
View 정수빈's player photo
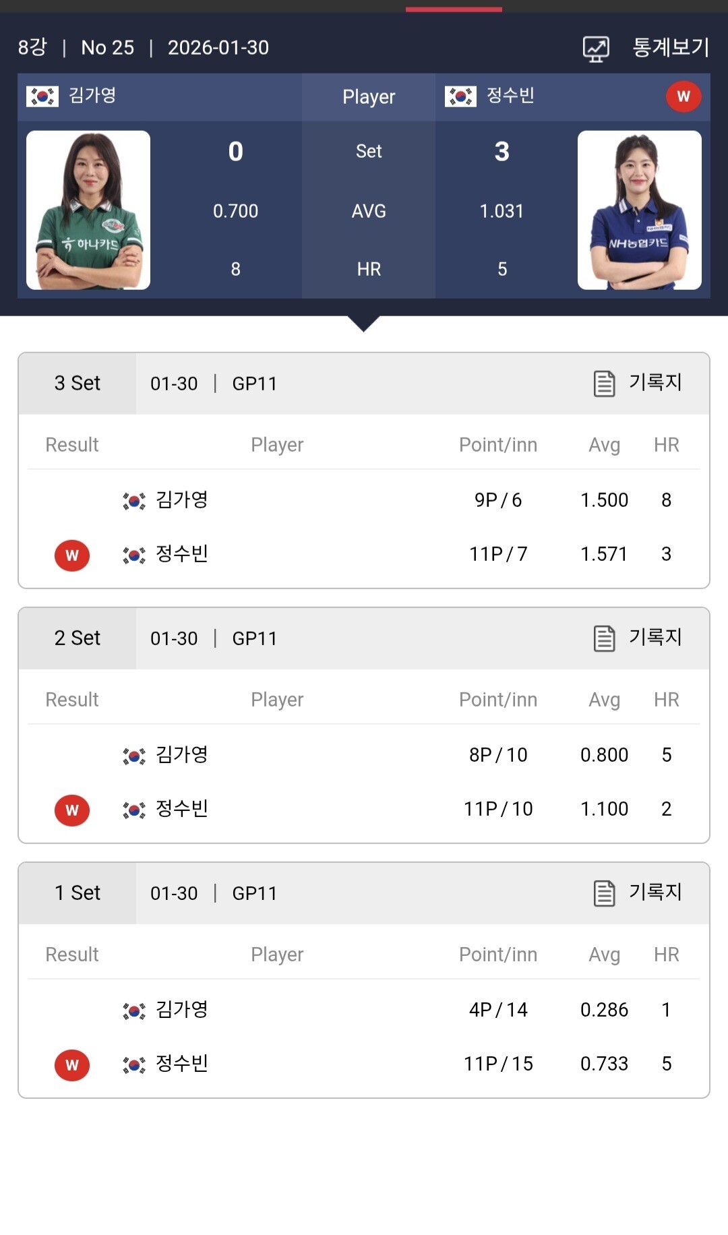[640, 210]
